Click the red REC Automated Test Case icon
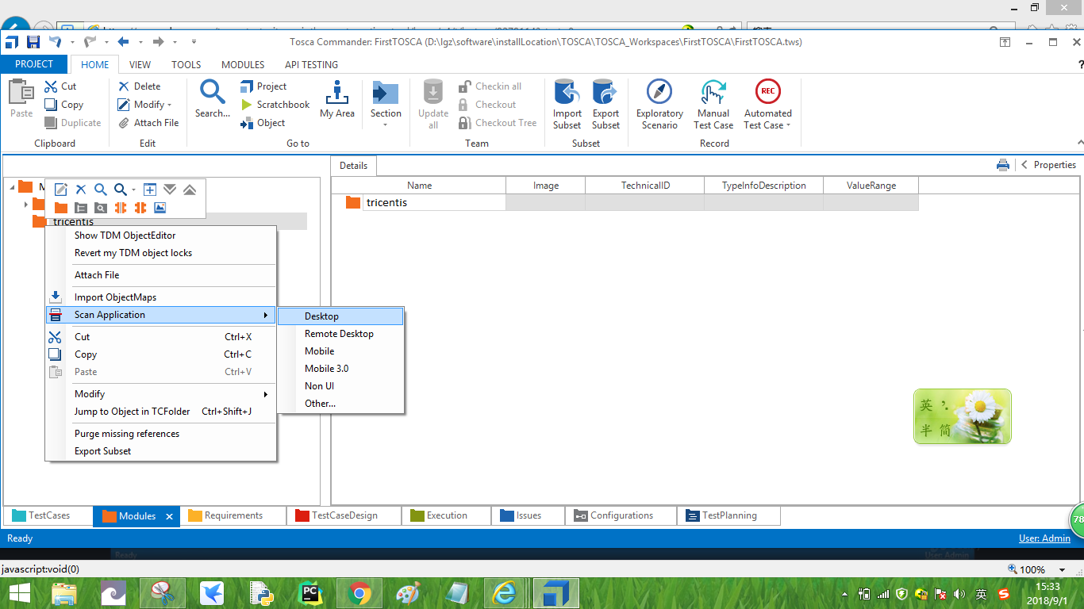The image size is (1084, 609). pyautogui.click(x=767, y=91)
